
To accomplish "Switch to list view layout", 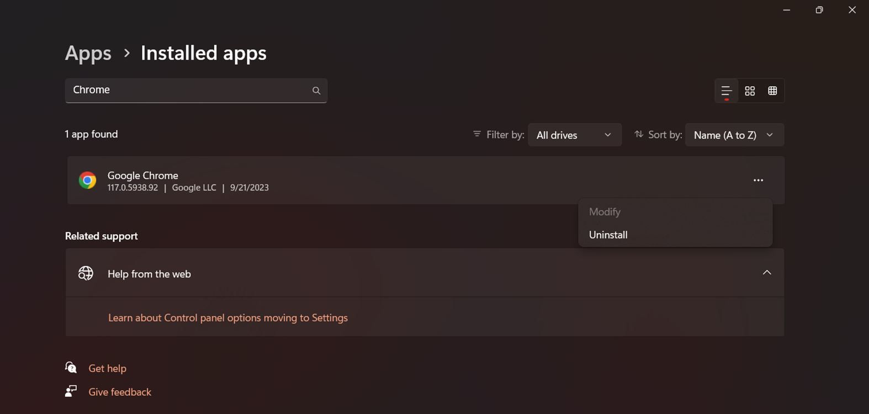I will [x=727, y=91].
